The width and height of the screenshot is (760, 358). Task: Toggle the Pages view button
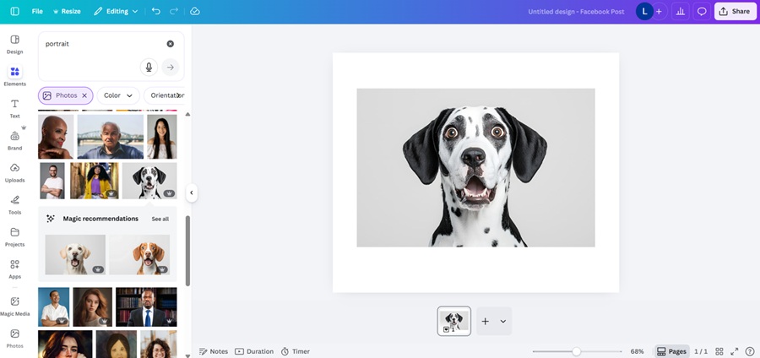(672, 351)
